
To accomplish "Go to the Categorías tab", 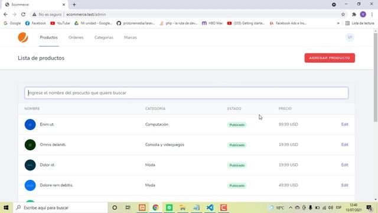I will click(104, 37).
